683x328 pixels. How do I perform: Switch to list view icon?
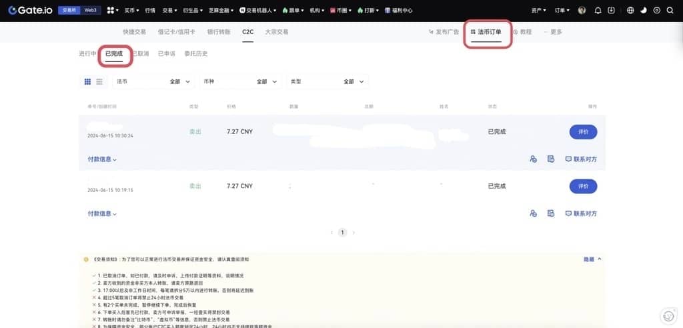tap(99, 81)
